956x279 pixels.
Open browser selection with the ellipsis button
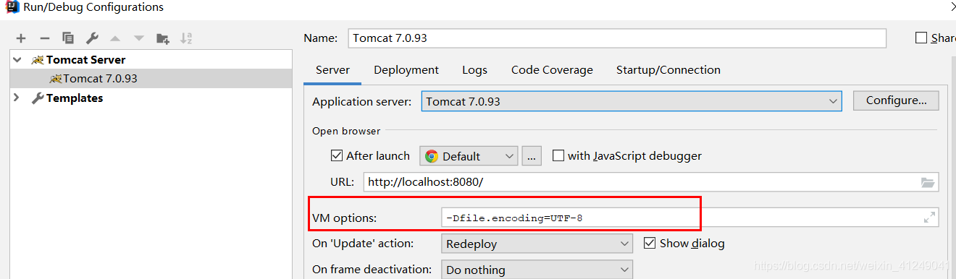point(532,156)
